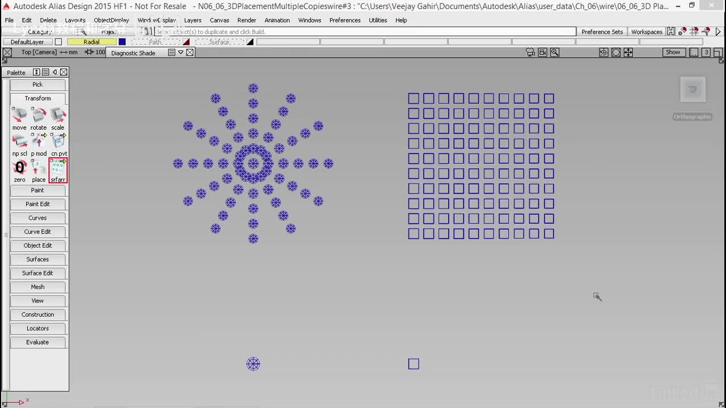Open the Help menu
This screenshot has height=408, width=726.
[x=401, y=20]
